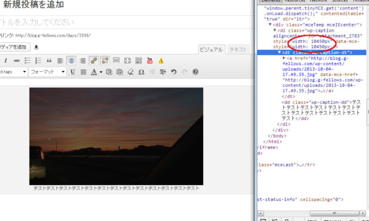This screenshot has height=221, width=369.
Task: Expand the a href node in DevTools
Action: [284, 58]
